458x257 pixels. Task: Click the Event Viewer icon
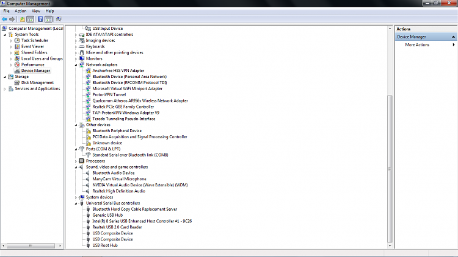17,47
